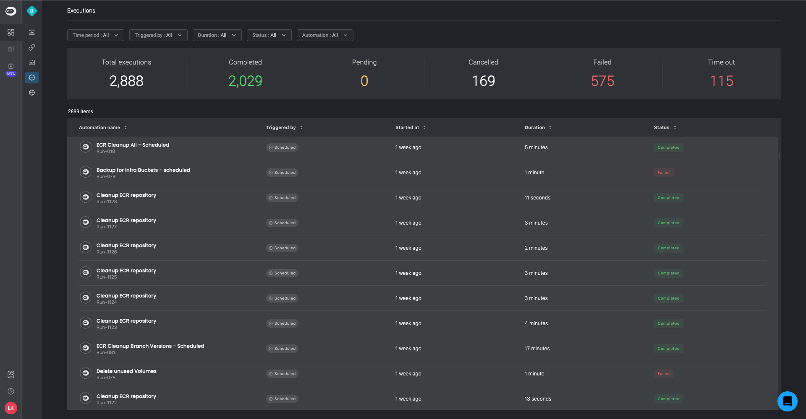
Task: Expand the Automation filter dropdown
Action: point(325,35)
